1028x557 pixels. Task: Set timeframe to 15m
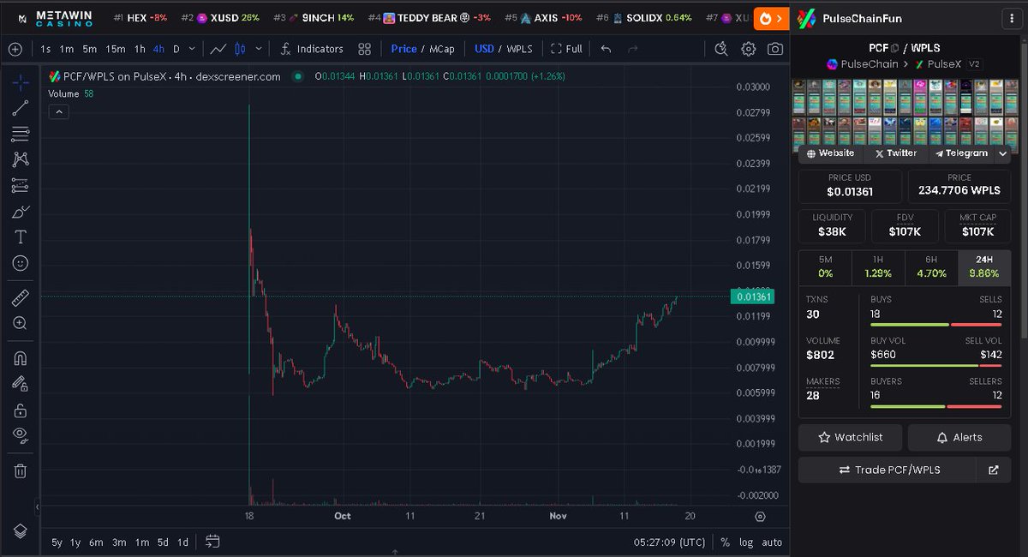pyautogui.click(x=116, y=49)
